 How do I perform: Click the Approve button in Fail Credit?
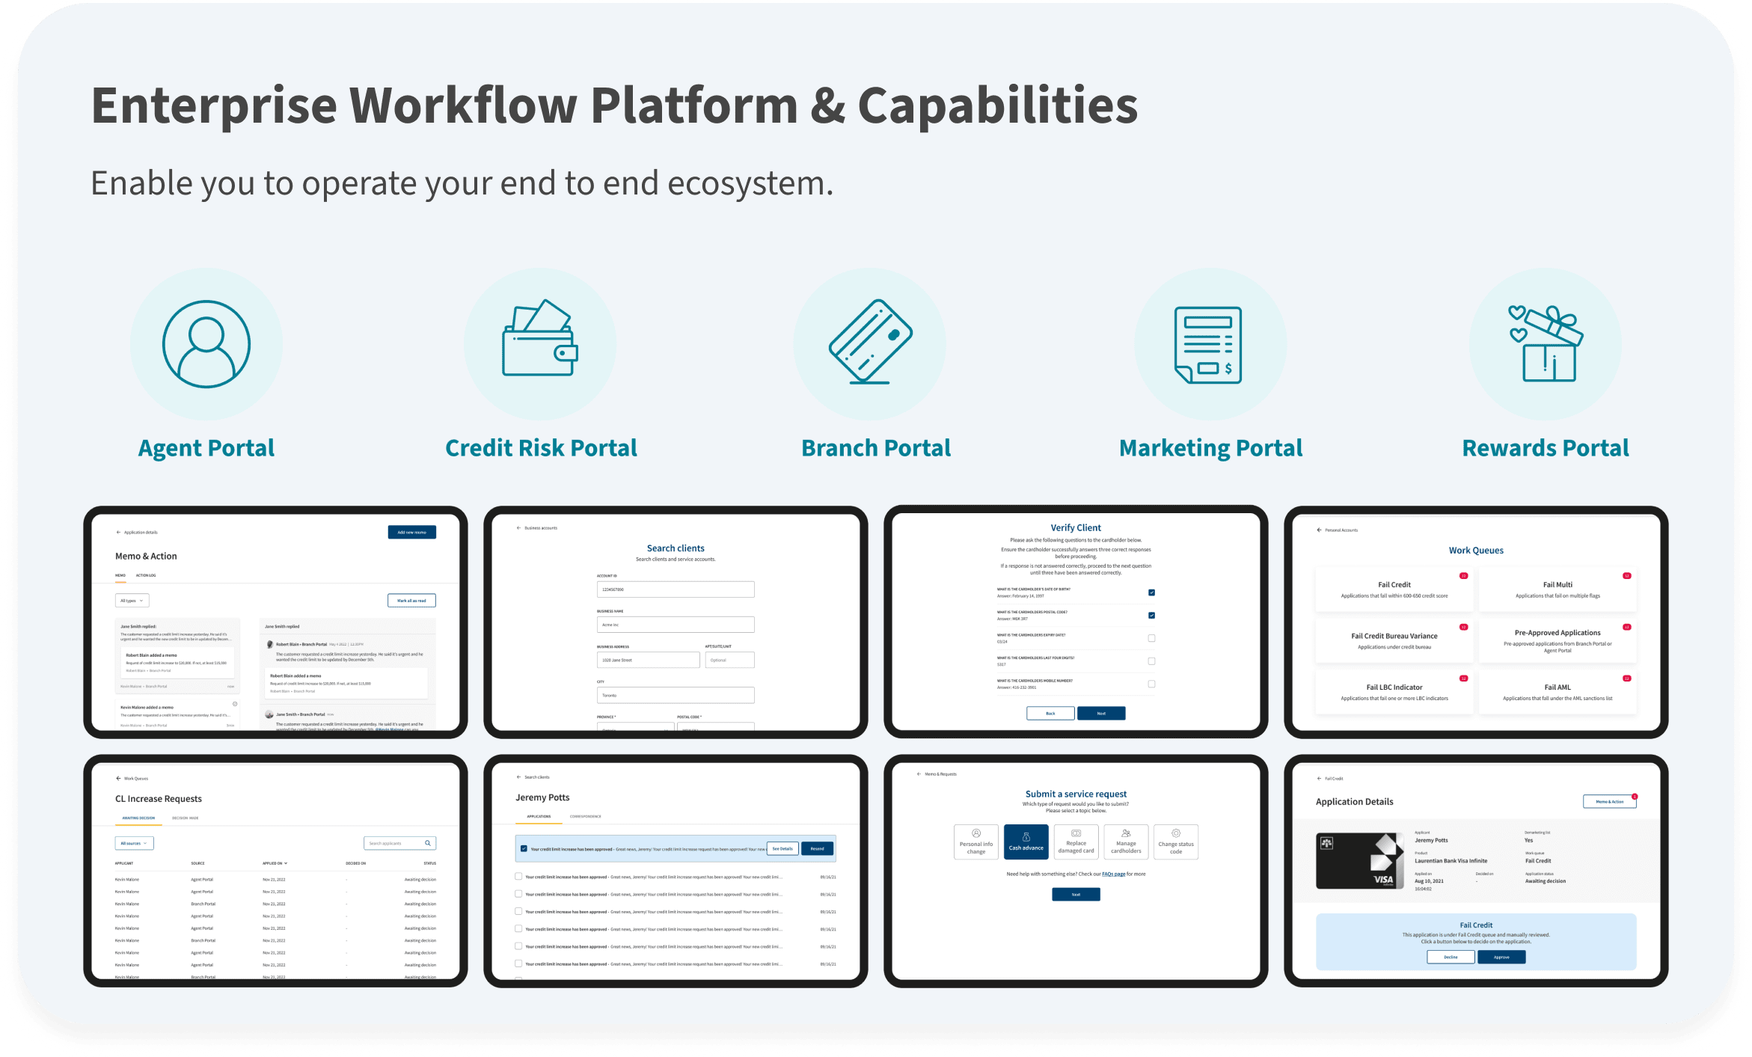pos(1501,957)
